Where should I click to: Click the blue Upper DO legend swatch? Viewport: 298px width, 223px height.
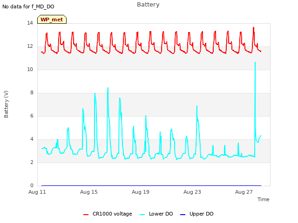click(x=183, y=215)
